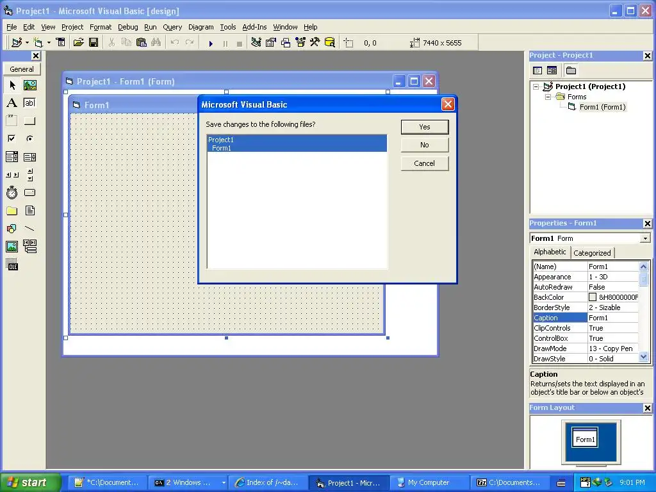
Task: Click No in the save dialog
Action: point(425,145)
